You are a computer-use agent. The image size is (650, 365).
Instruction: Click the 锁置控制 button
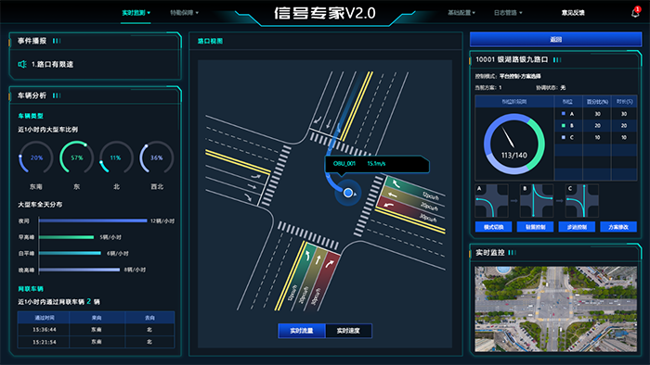pyautogui.click(x=535, y=227)
